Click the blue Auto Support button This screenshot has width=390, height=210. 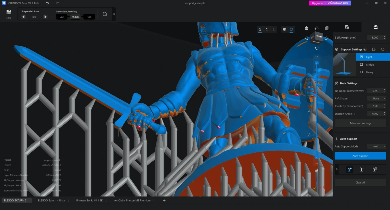tap(360, 156)
